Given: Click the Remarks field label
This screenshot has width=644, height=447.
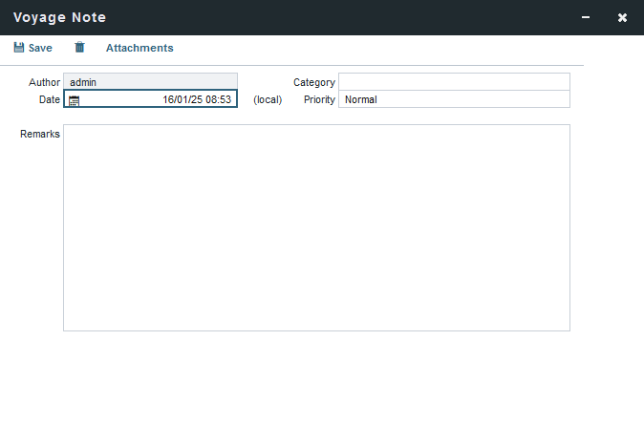Looking at the screenshot, I should click(x=40, y=134).
